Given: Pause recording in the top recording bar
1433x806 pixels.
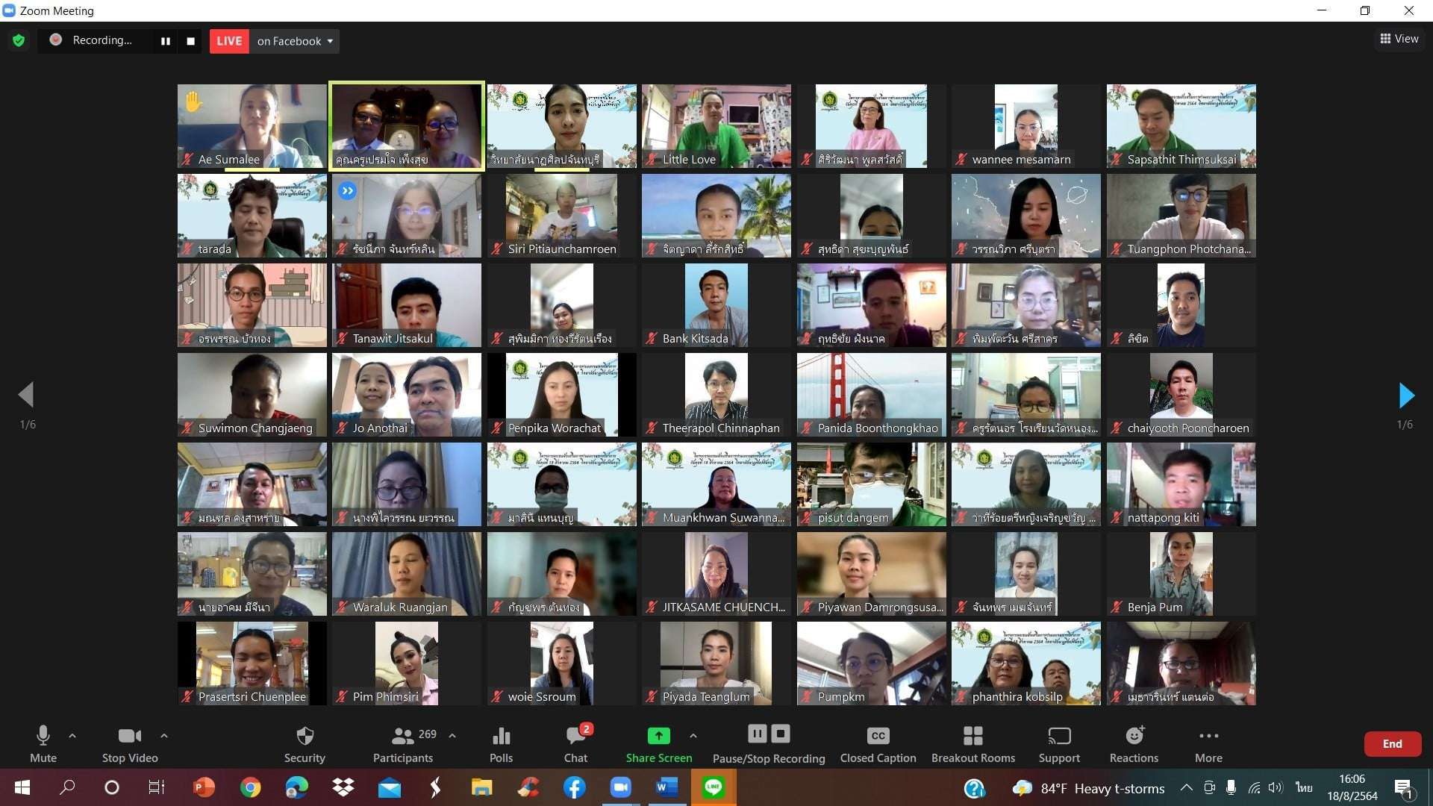Looking at the screenshot, I should (x=165, y=41).
